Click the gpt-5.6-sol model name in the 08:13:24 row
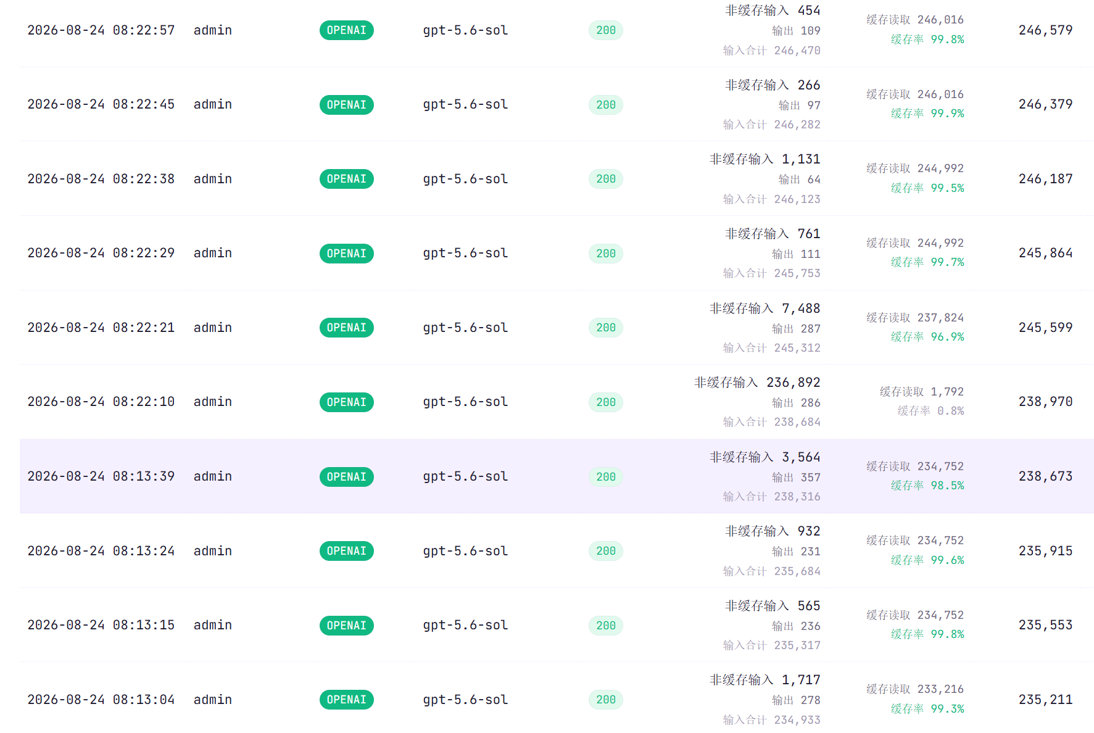Viewport: 1094px width, 733px height. [465, 551]
